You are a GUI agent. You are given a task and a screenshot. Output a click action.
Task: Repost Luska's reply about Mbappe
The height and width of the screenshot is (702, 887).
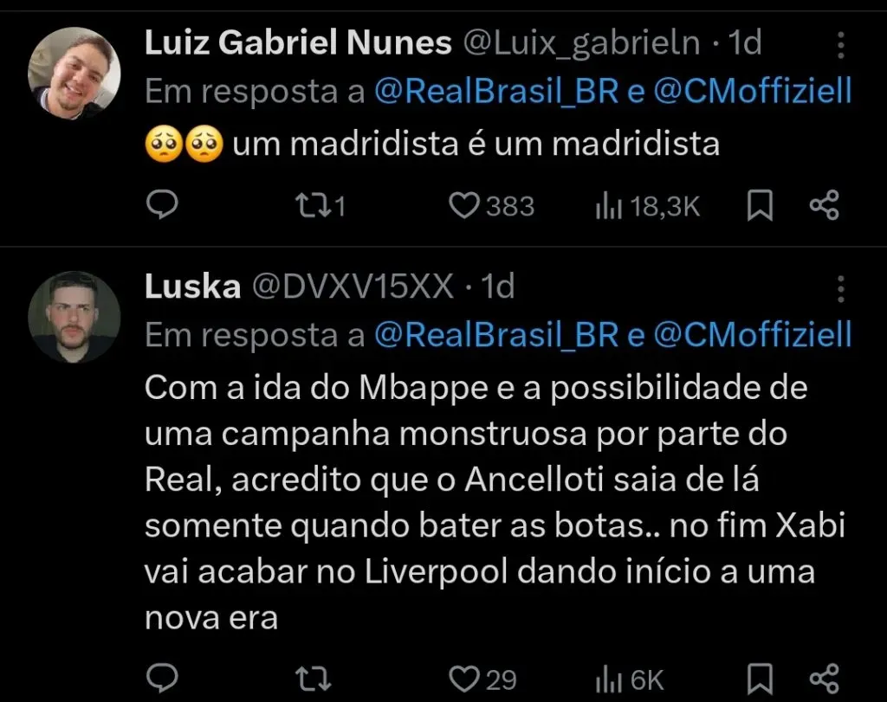click(x=314, y=678)
